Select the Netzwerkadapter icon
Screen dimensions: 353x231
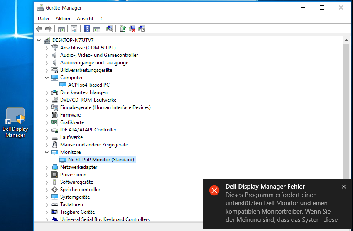[x=55, y=167]
